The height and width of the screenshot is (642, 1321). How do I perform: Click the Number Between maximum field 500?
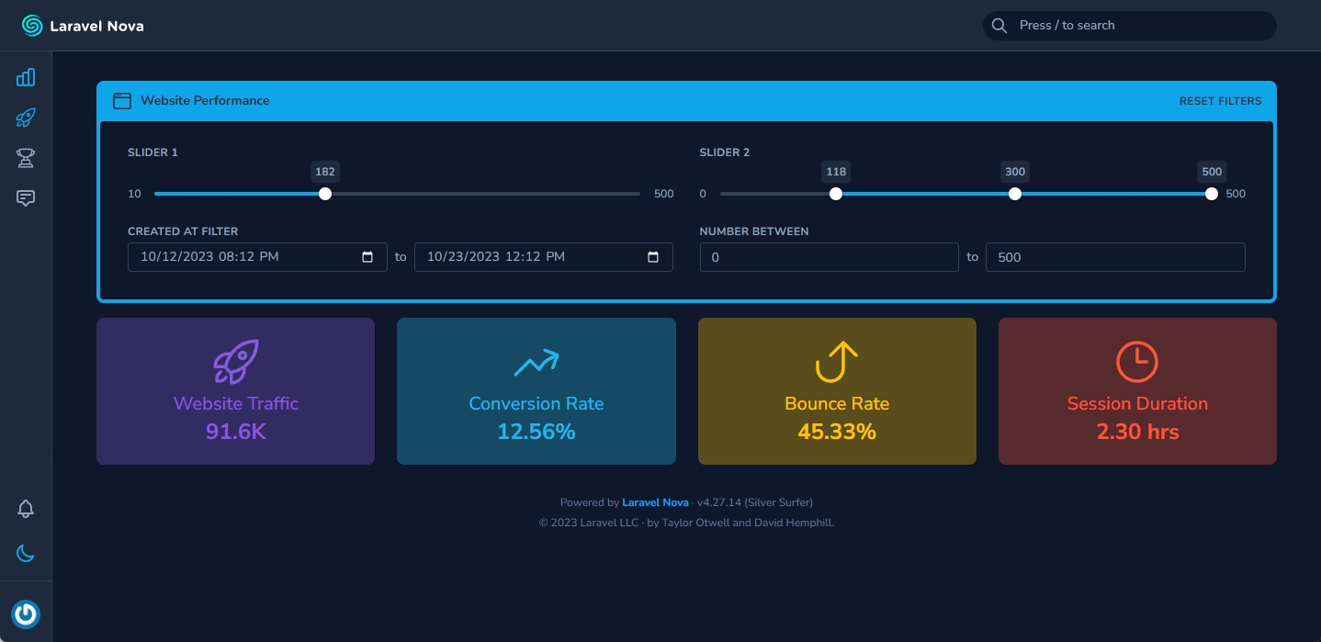click(1115, 257)
